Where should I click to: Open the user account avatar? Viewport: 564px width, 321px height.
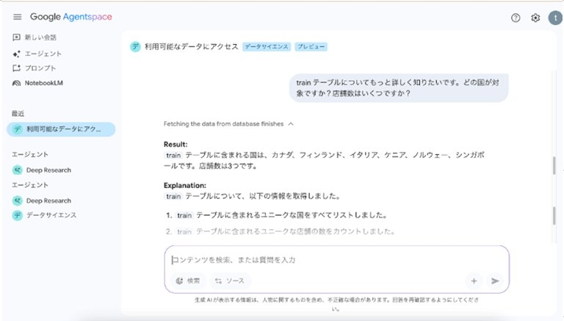click(555, 18)
